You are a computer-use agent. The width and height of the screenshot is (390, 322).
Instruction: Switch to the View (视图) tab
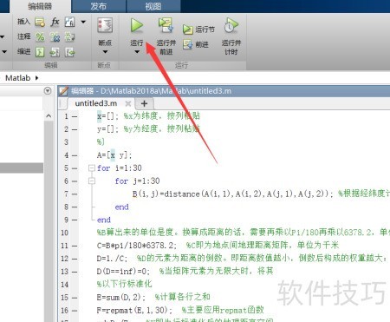pos(153,6)
